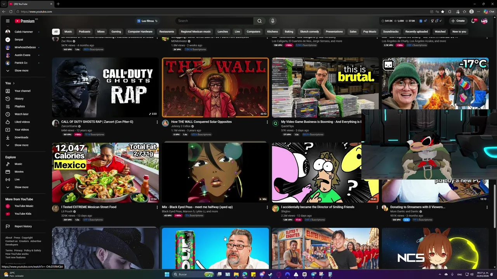Open YouTube Kids link
497x279 pixels.
(x=23, y=214)
